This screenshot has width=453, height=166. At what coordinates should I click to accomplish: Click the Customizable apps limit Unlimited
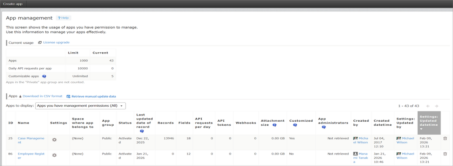tap(81, 76)
